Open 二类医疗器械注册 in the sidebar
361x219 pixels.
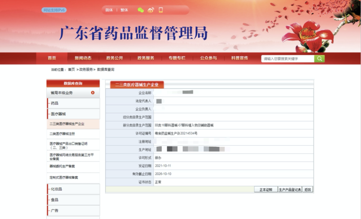tap(62, 134)
